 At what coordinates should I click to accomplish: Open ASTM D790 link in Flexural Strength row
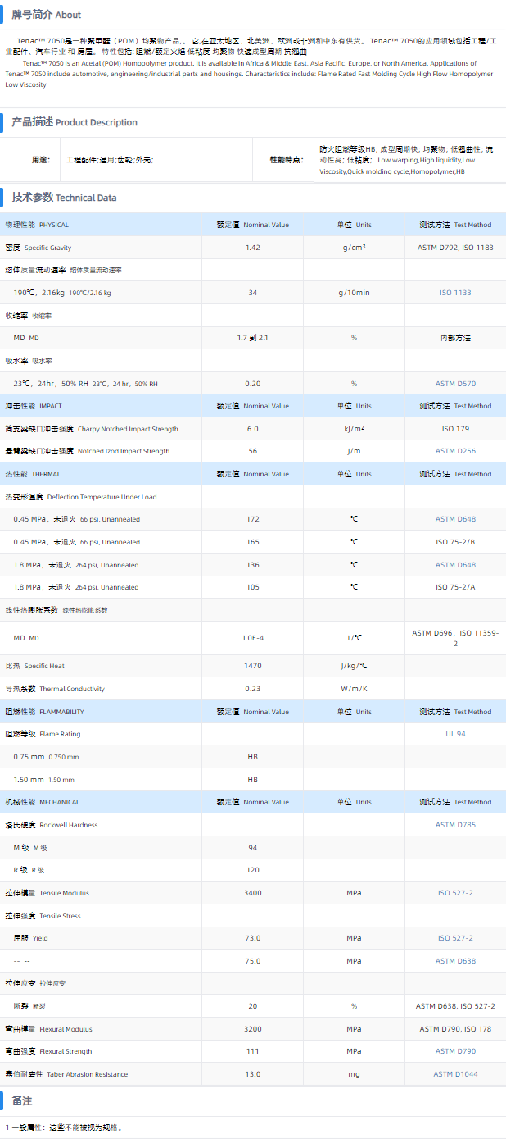[x=455, y=1051]
